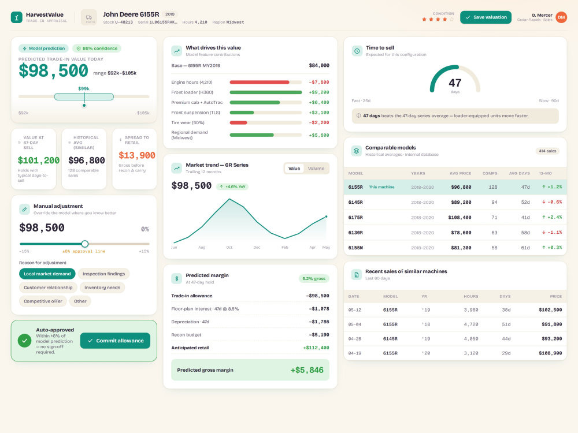Open the 05-04 recent sale row
Image resolution: width=578 pixels, height=433 pixels.
click(x=455, y=324)
